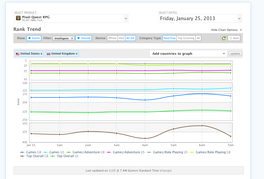
Task: Click the Games US data point at 7am
Action: [230, 88]
